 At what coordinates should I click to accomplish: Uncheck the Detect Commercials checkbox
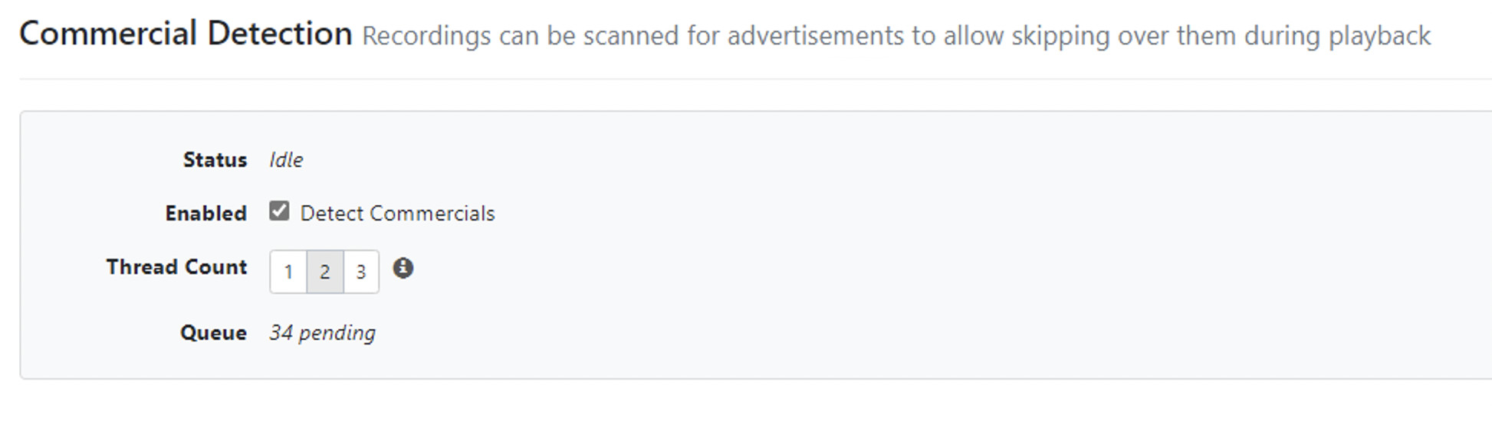(279, 211)
